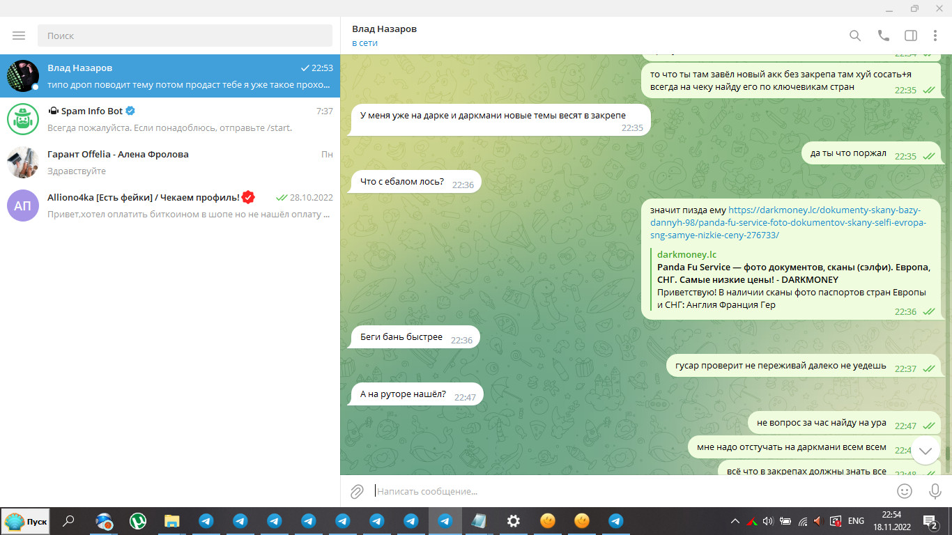Image resolution: width=952 pixels, height=535 pixels.
Task: Open the clock showing 22:54 18.11.2022
Action: tap(892, 521)
